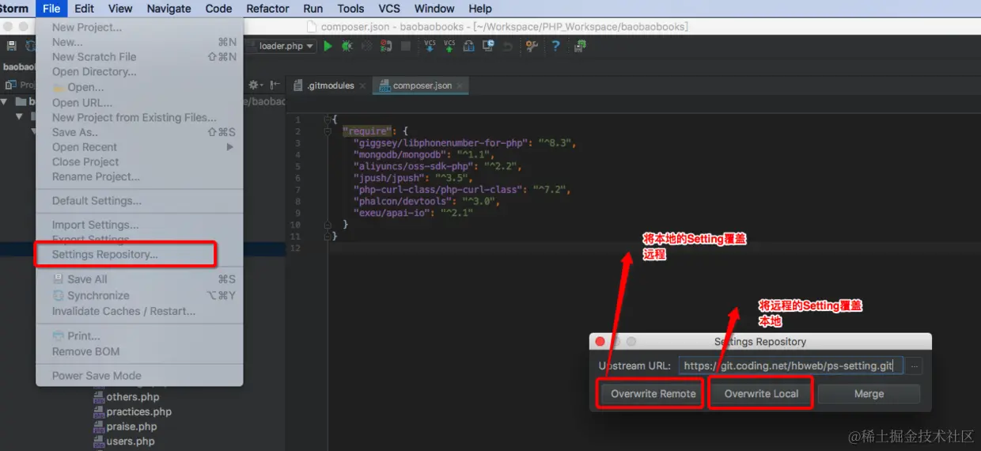Screen dimensions: 981x451
Task: Click the ellipsis button beside Upstream URL
Action: [x=915, y=366]
